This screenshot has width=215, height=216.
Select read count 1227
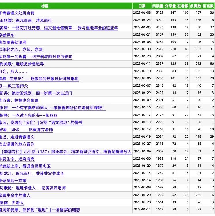(x=160, y=195)
